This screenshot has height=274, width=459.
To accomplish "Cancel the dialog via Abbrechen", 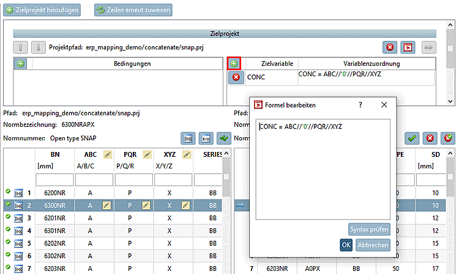I will coord(373,245).
